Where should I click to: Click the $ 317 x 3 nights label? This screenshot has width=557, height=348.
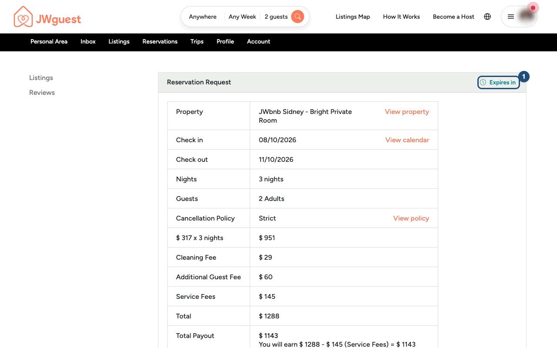click(x=200, y=238)
